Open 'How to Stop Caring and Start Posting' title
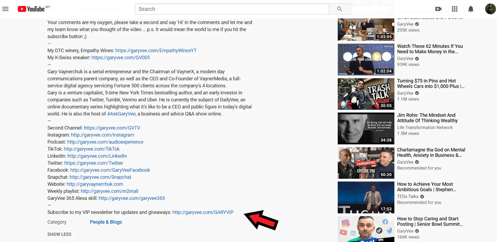The image size is (497, 242). (x=430, y=222)
